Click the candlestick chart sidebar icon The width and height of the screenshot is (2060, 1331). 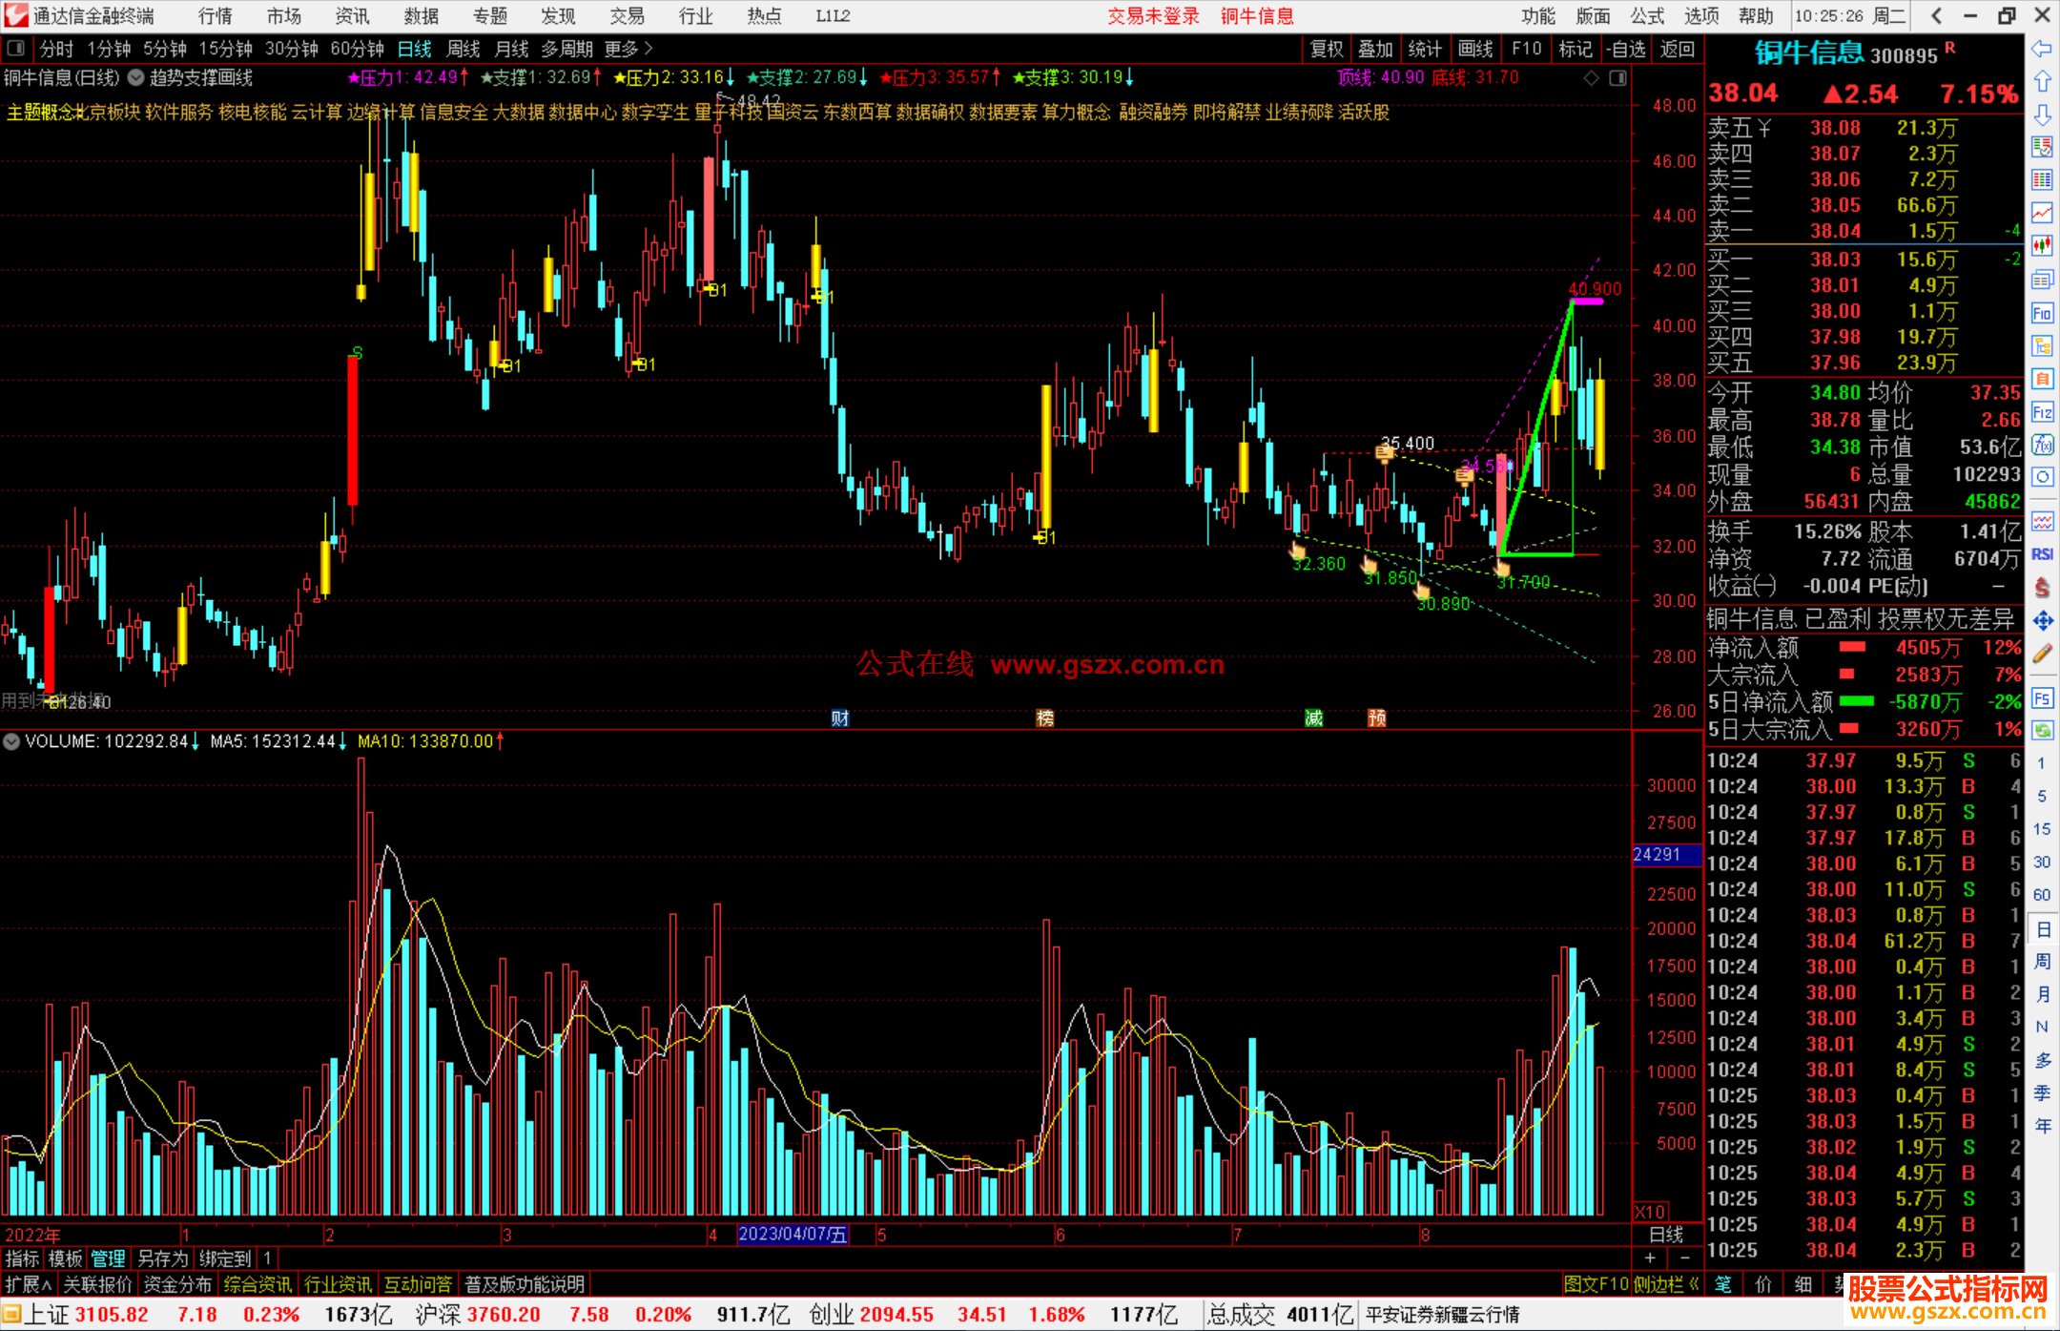2042,246
